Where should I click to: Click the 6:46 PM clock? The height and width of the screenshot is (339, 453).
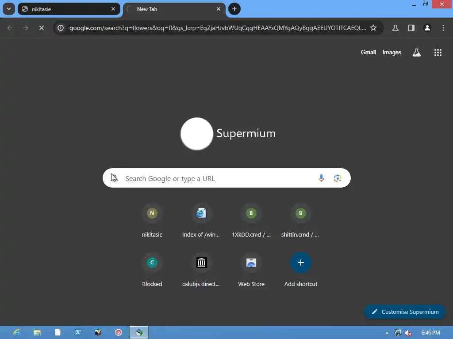430,333
